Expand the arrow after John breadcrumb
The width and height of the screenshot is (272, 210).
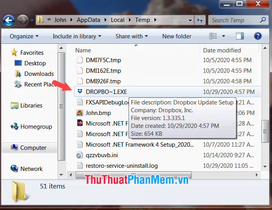point(71,20)
